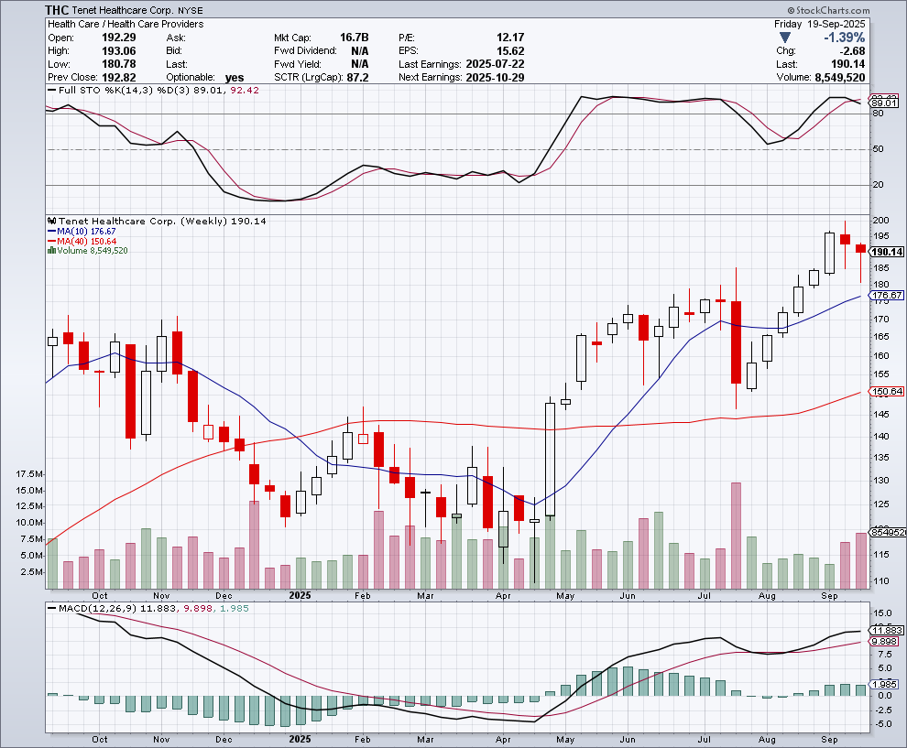
Task: Click the -1.39% percent change
Action: coord(845,38)
